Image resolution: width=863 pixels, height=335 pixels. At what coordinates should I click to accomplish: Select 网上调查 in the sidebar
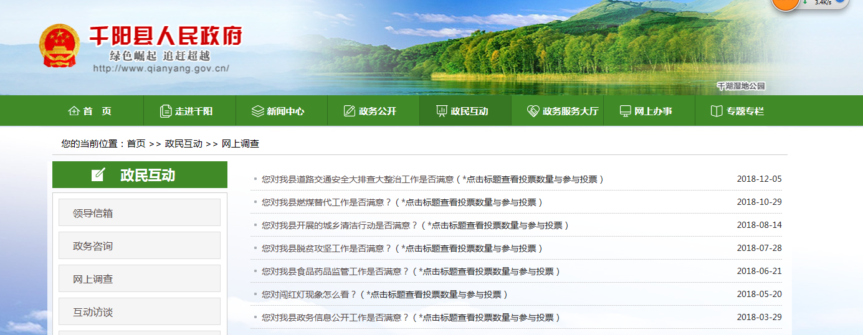(140, 278)
